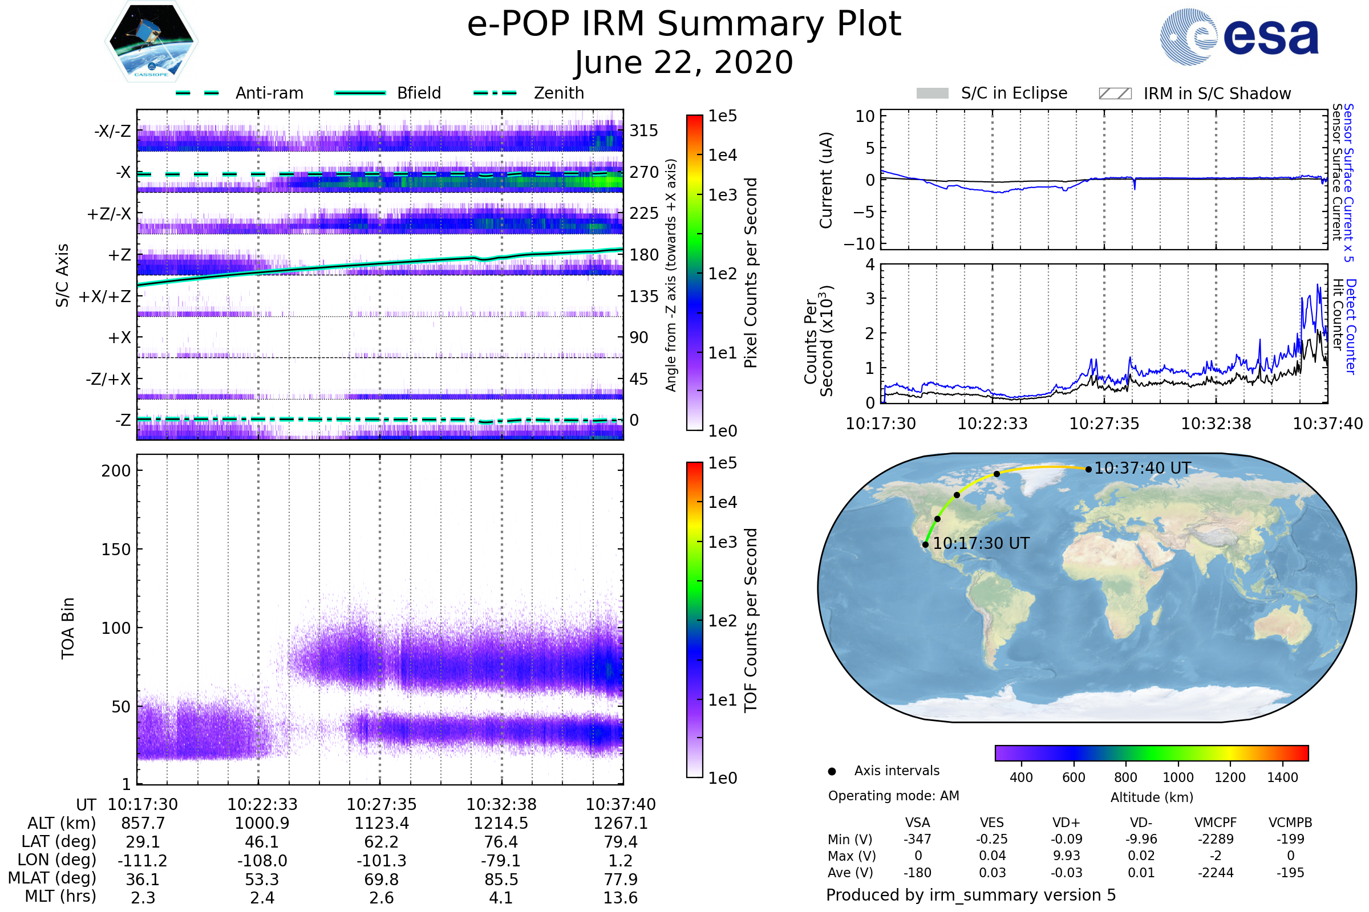Click the VMCPF column header

click(x=1216, y=823)
